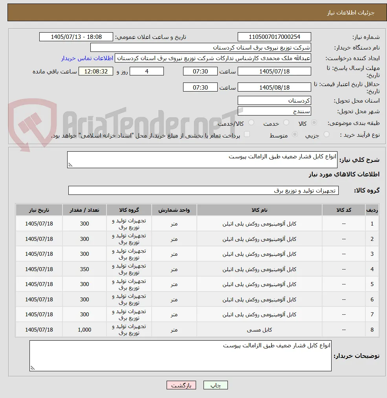Click the delivery city field سنندج

[x=274, y=111]
